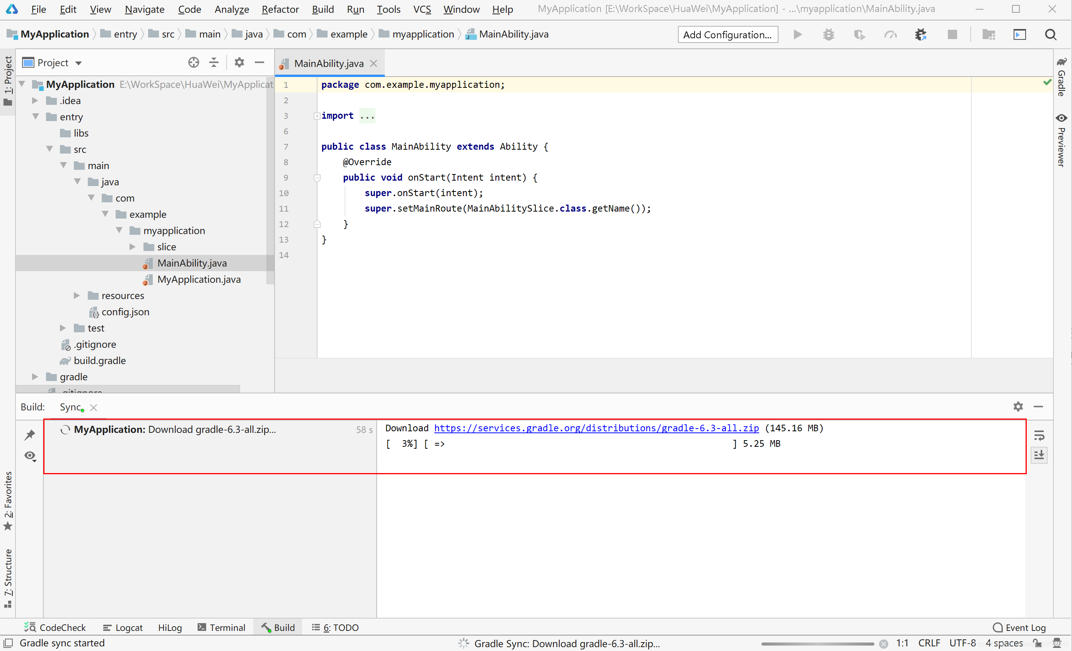The image size is (1072, 651).
Task: Collapse the entry folder node
Action: [x=36, y=117]
